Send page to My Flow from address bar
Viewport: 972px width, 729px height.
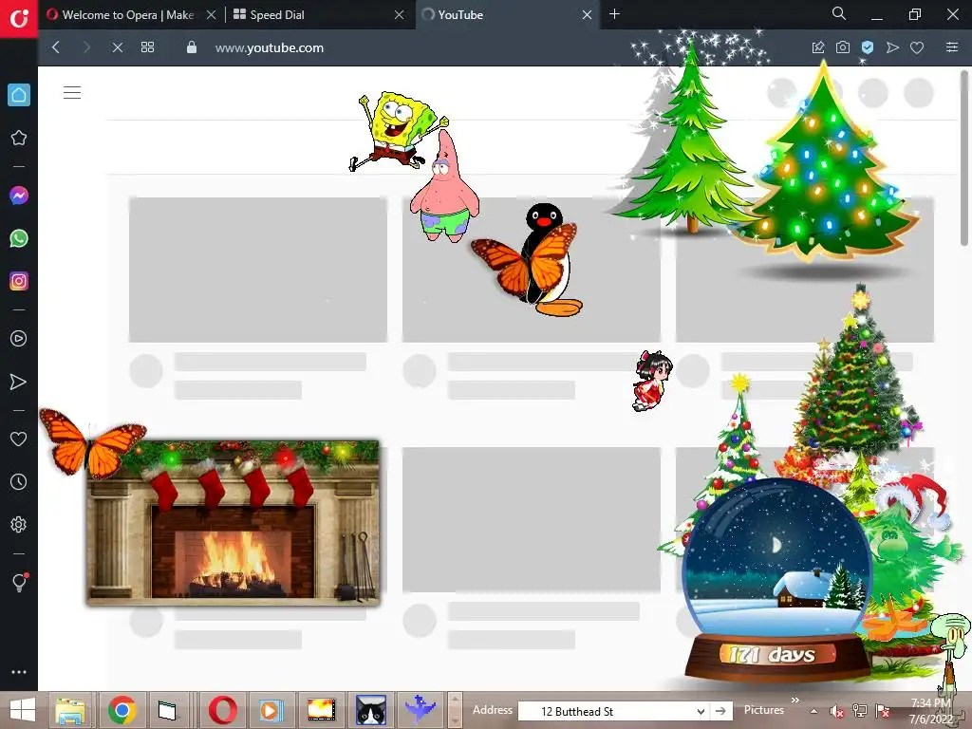point(892,47)
